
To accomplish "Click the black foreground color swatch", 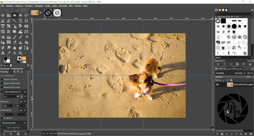I will (x=5, y=59).
